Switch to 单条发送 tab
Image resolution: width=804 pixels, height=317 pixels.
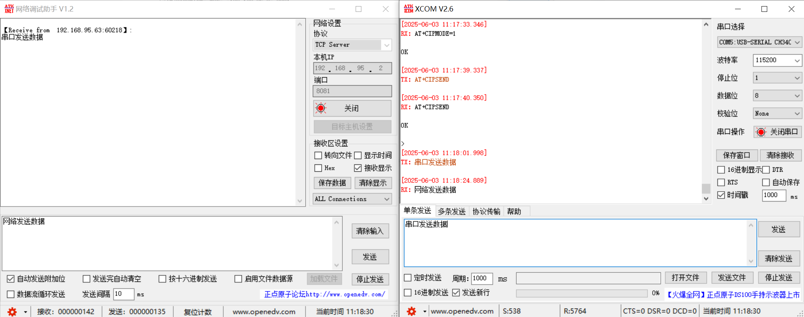pos(417,211)
